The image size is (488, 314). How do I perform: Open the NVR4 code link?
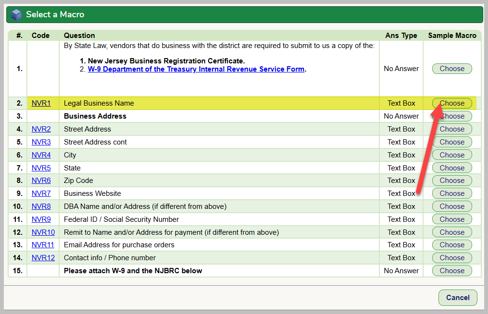click(41, 155)
